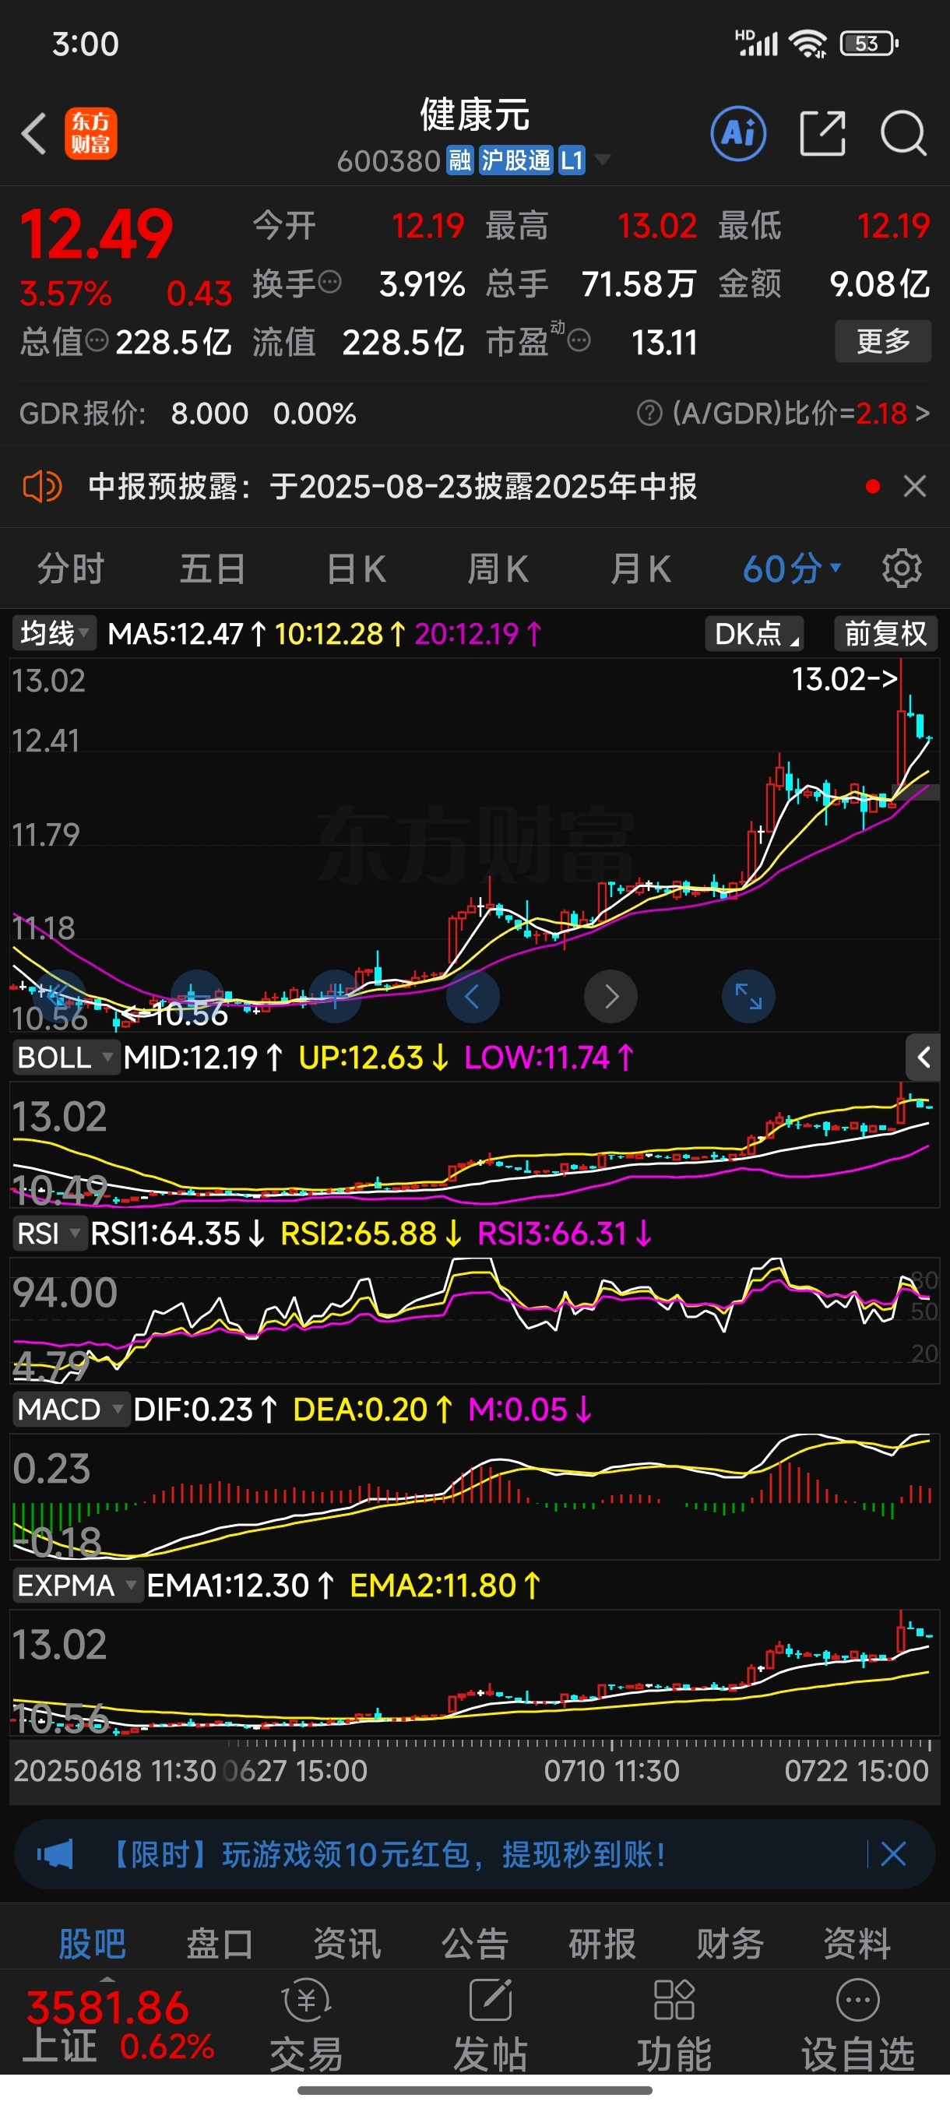This screenshot has height=2112, width=950.
Task: Open the 公告 tab
Action: point(476,1943)
